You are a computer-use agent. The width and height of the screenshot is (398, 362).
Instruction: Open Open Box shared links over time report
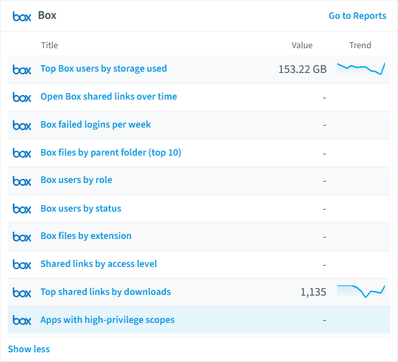click(109, 96)
